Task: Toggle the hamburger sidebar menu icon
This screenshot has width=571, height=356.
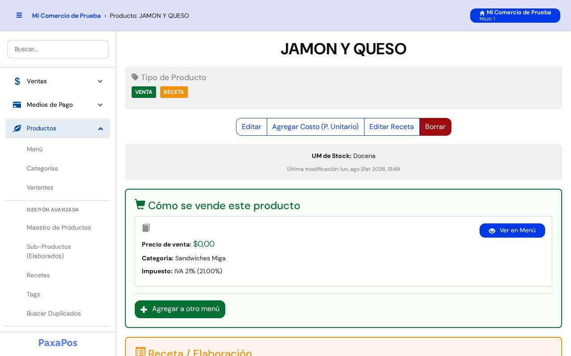Action: [19, 15]
